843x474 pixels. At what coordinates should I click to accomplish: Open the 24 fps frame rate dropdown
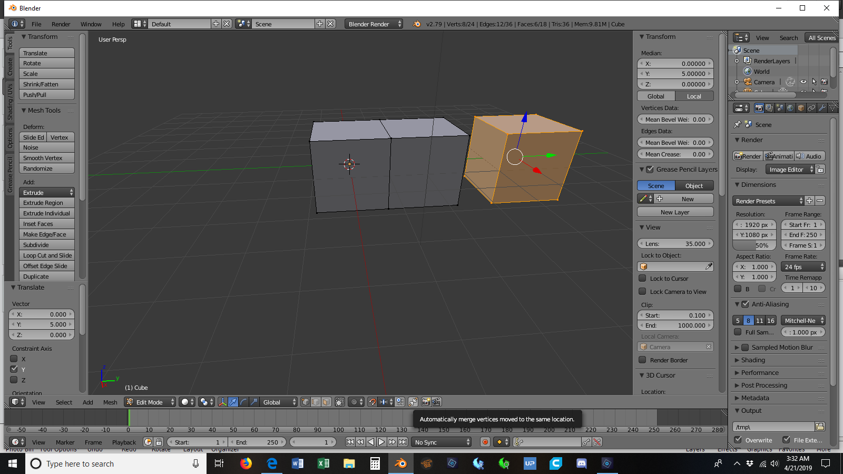(x=803, y=267)
